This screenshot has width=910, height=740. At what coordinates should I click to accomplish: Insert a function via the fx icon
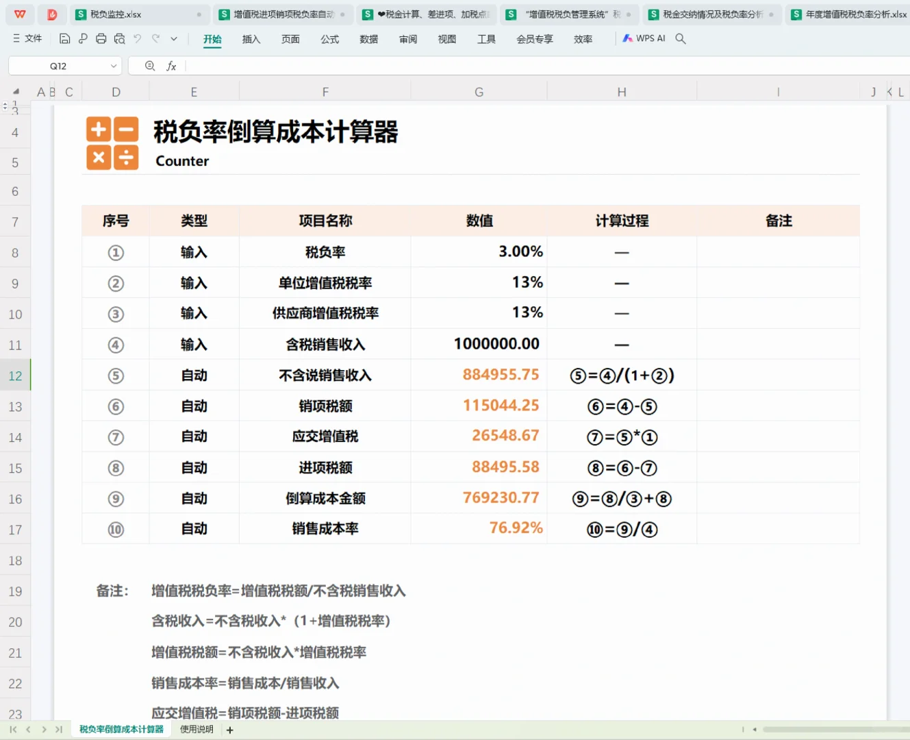(172, 66)
